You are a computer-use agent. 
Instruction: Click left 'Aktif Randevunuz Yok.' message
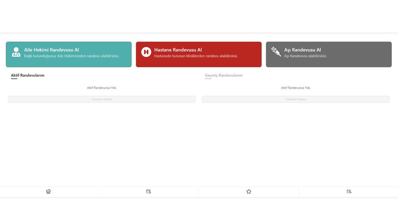102,88
